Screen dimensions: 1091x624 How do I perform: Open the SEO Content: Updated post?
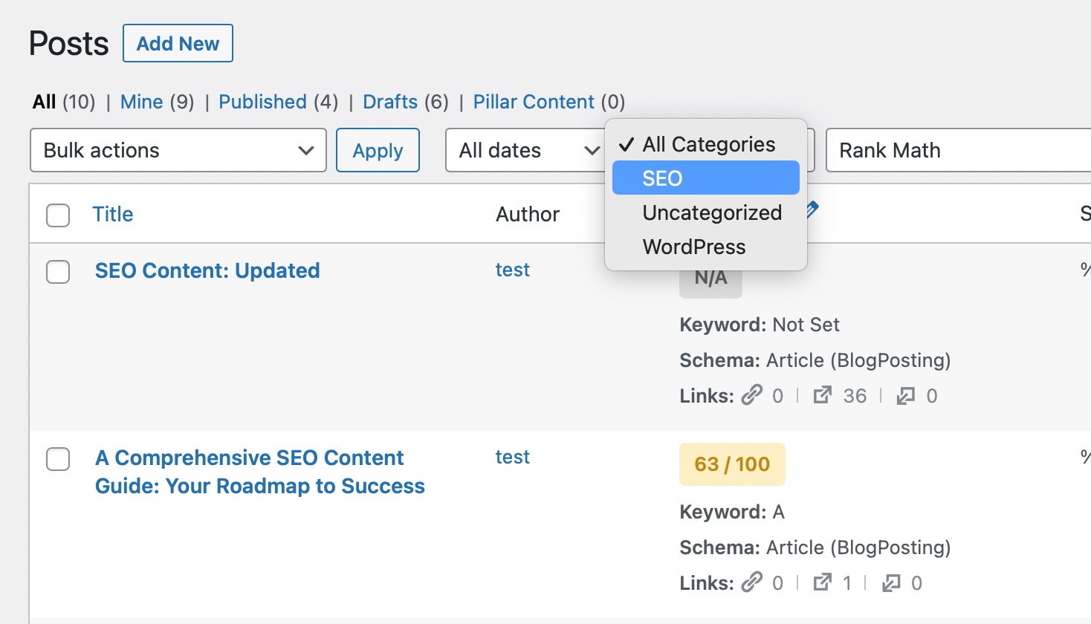207,270
